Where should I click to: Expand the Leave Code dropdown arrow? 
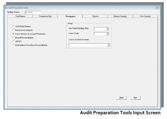[107, 34]
